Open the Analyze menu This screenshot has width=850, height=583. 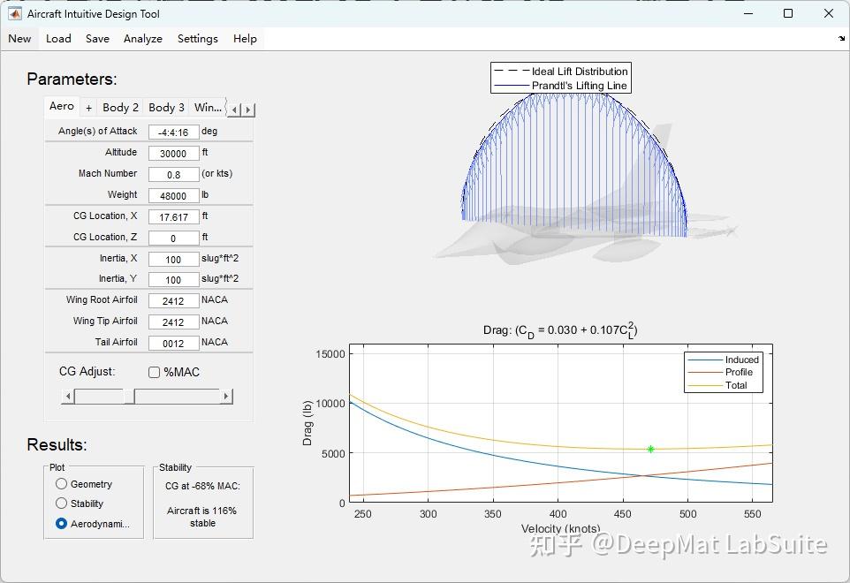(143, 39)
